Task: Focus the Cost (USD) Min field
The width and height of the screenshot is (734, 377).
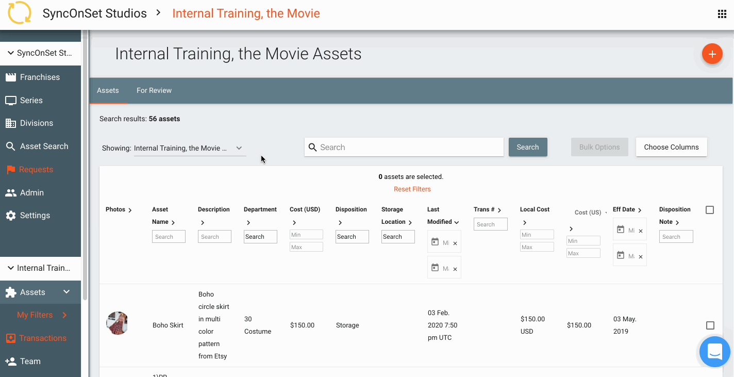Action: 306,235
